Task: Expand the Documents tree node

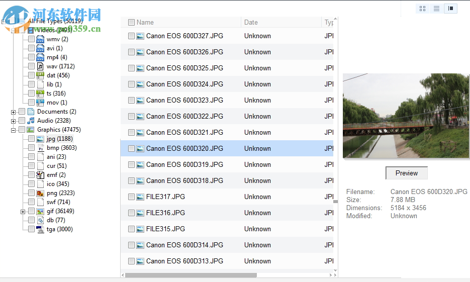Action: coord(13,112)
